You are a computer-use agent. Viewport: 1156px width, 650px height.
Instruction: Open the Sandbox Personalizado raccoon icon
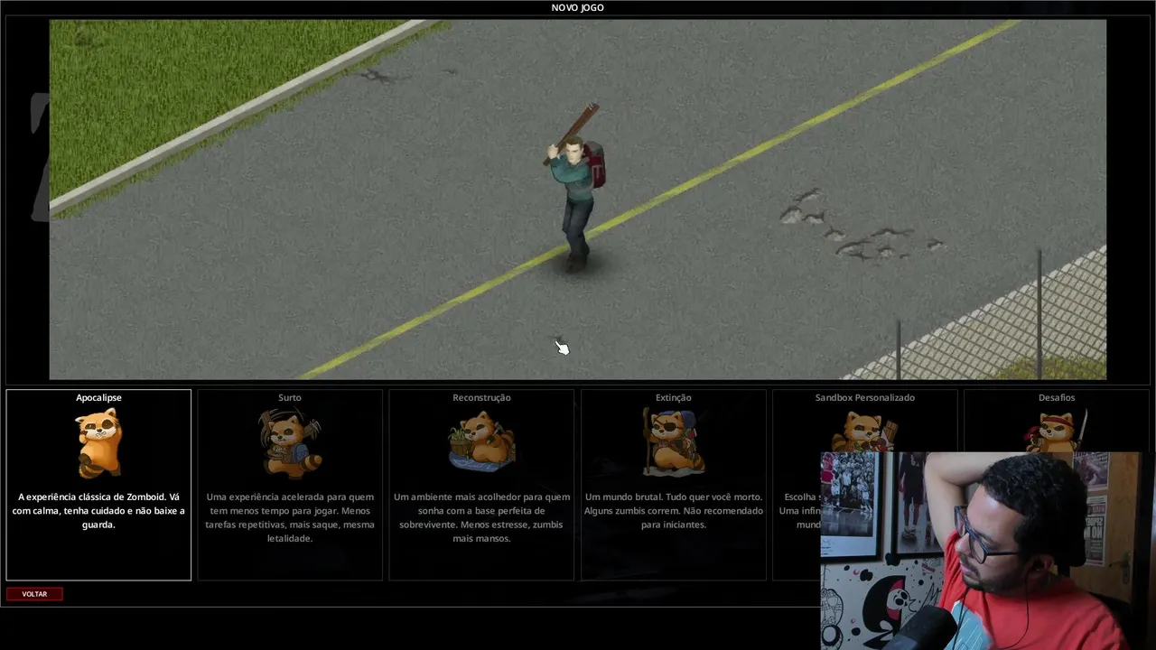[x=864, y=431]
